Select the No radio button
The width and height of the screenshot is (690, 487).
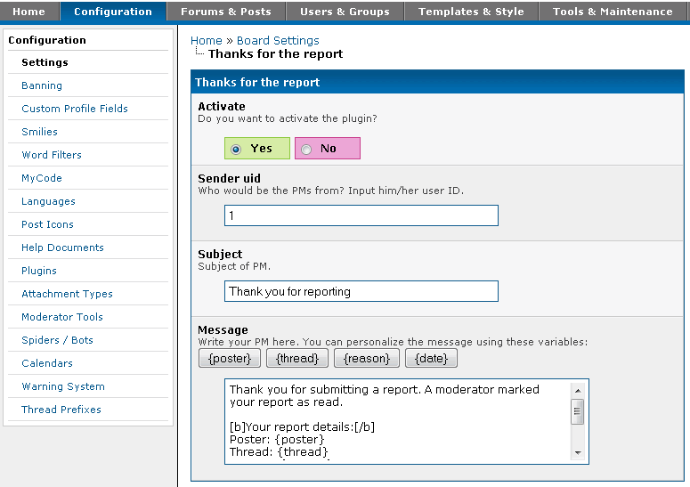pos(307,150)
